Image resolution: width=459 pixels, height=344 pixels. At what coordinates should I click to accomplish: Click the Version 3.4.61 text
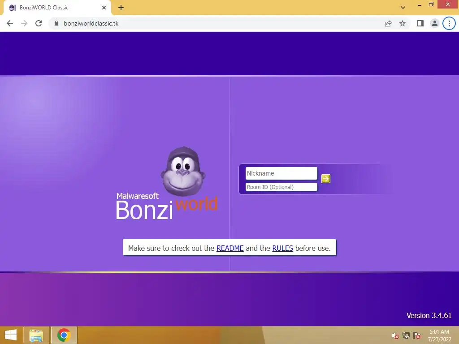pos(429,315)
